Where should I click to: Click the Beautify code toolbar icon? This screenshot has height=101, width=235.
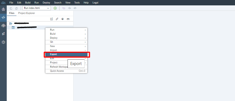pos(64,8)
